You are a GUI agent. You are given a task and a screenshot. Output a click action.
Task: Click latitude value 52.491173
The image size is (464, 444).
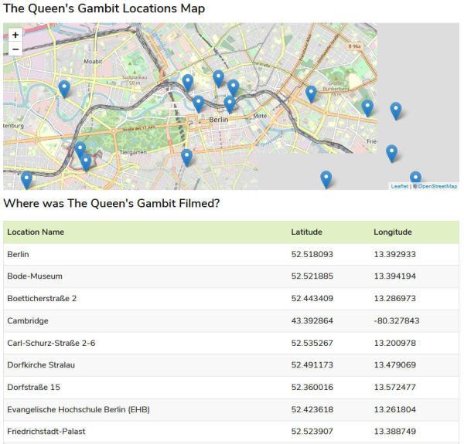(x=312, y=364)
